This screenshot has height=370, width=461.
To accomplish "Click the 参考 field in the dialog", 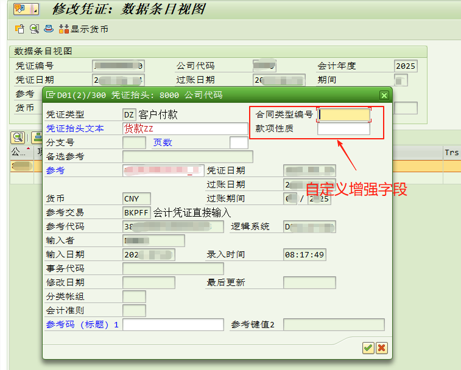I will pyautogui.click(x=163, y=171).
